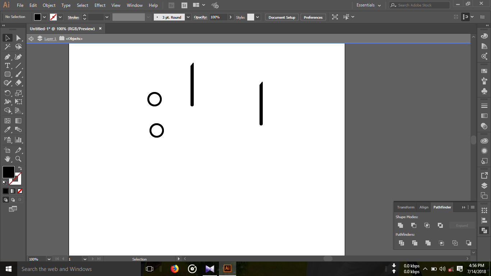Switch to the Align tab
This screenshot has height=276, width=491.
click(x=424, y=207)
